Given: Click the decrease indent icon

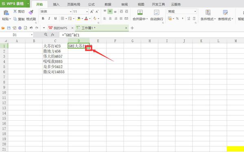Looking at the screenshot, I should tap(121, 11).
